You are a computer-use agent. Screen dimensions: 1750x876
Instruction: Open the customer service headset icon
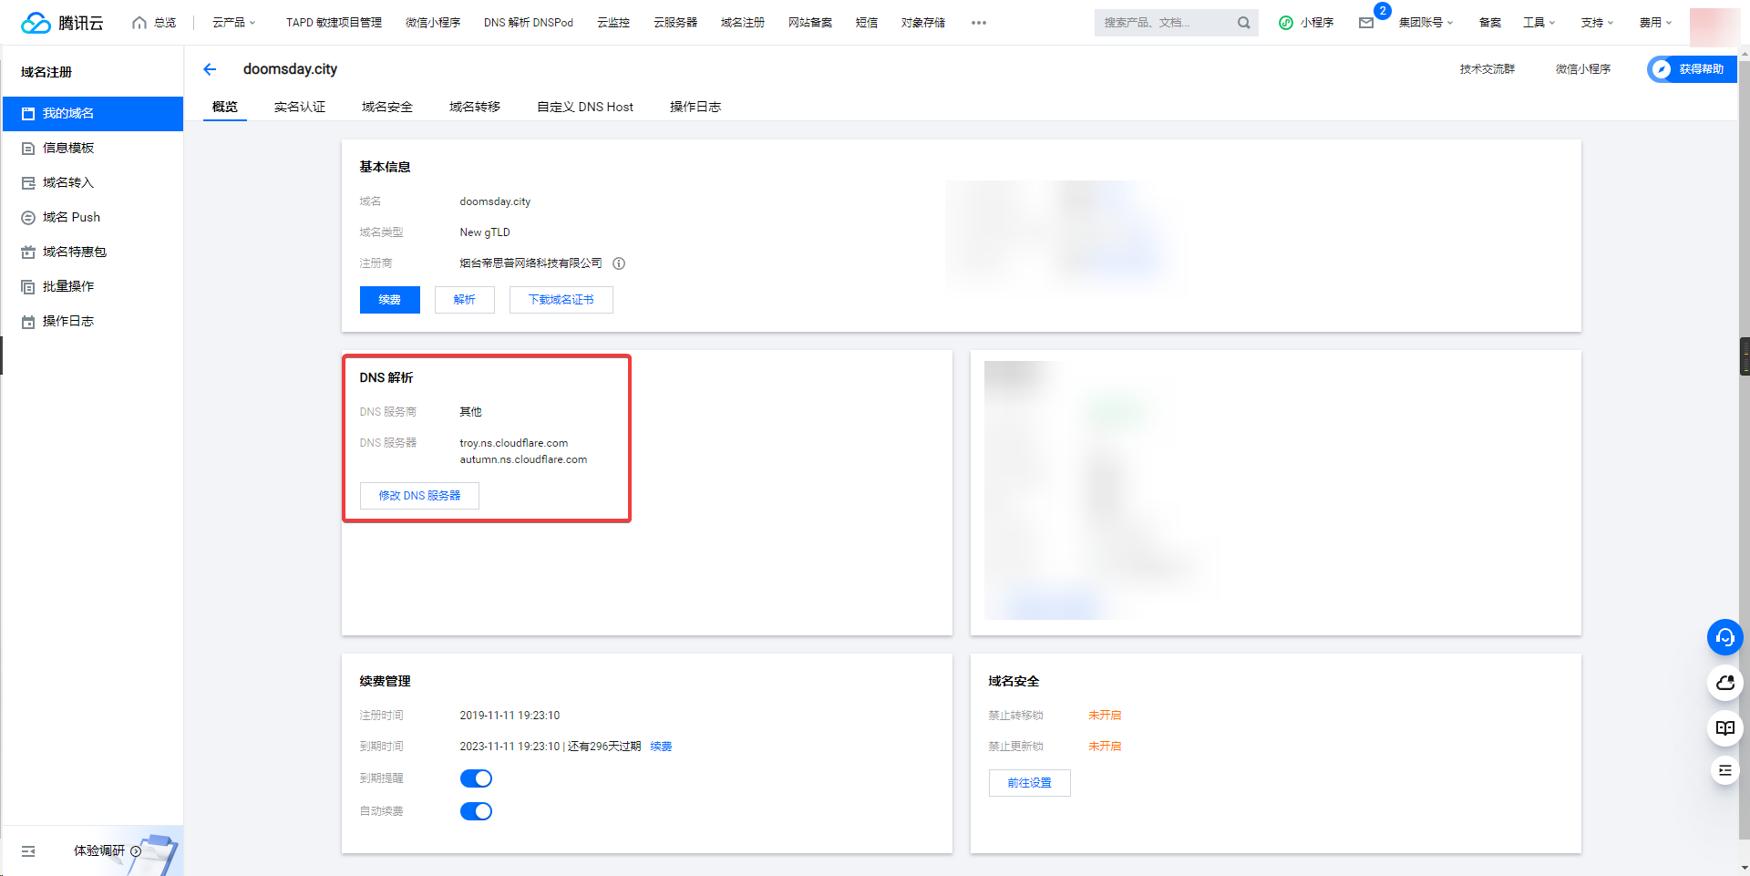coord(1724,637)
